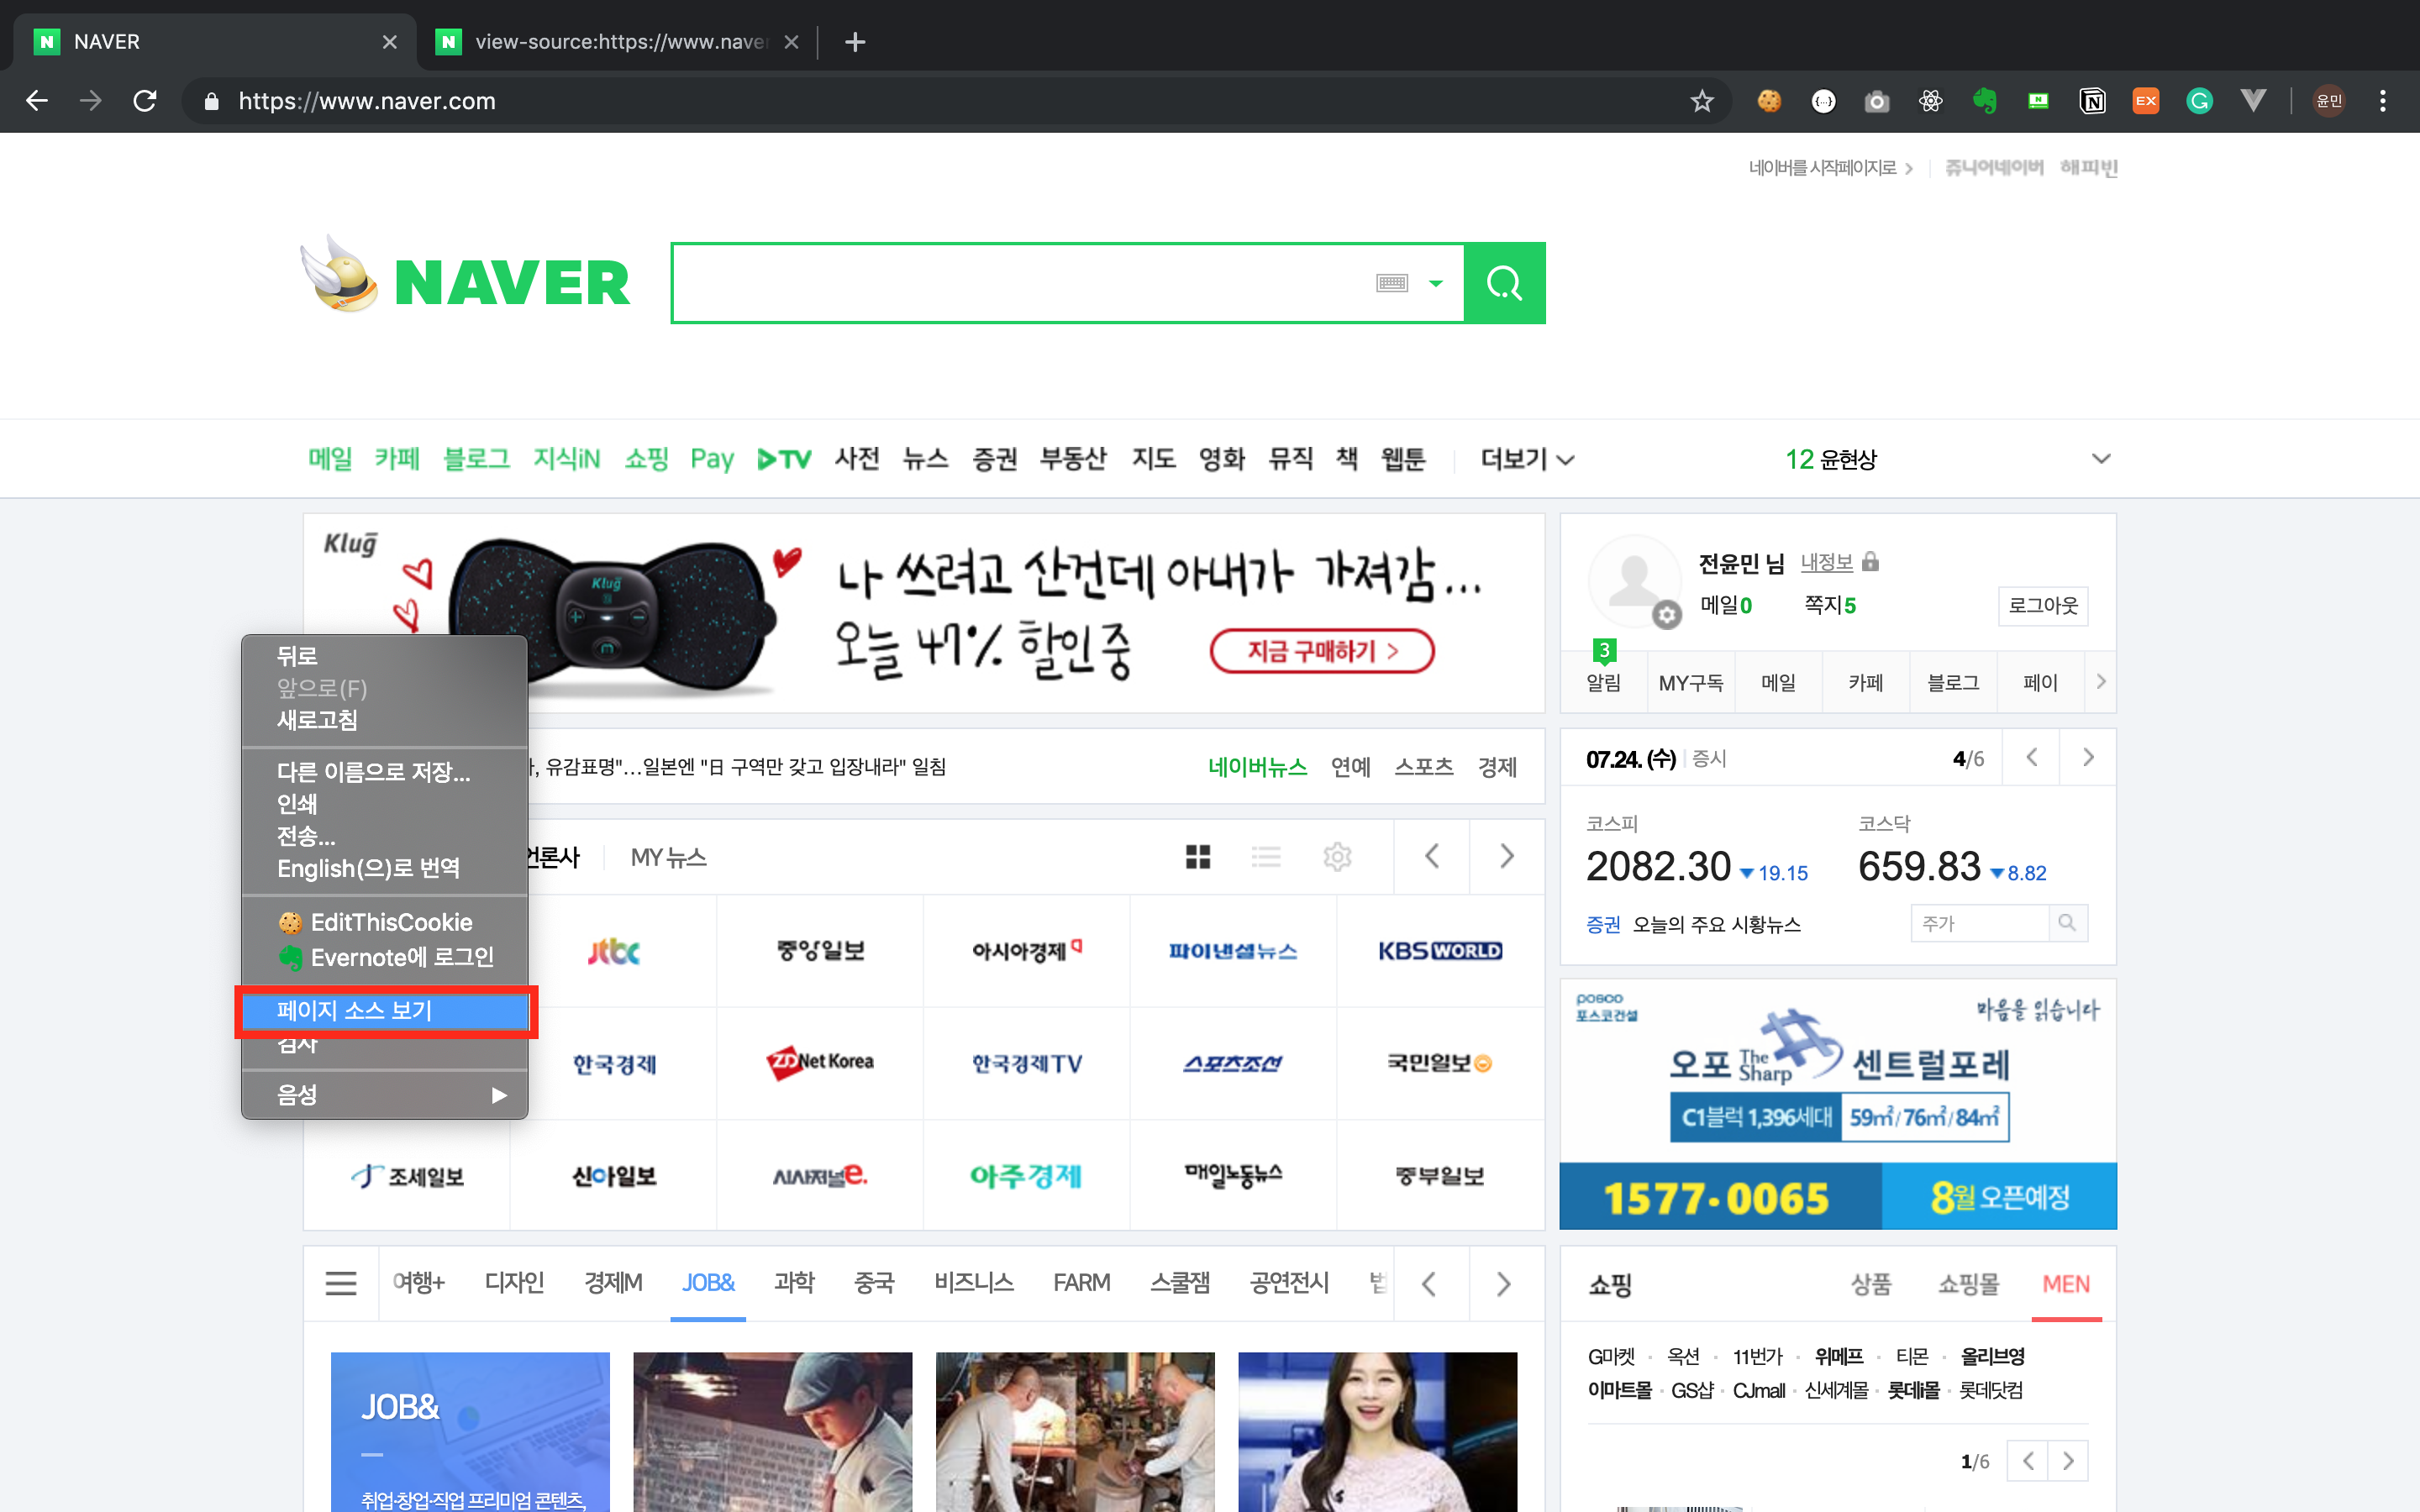The height and width of the screenshot is (1512, 2420).
Task: Go to next stock index slide arrow
Action: 2088,758
